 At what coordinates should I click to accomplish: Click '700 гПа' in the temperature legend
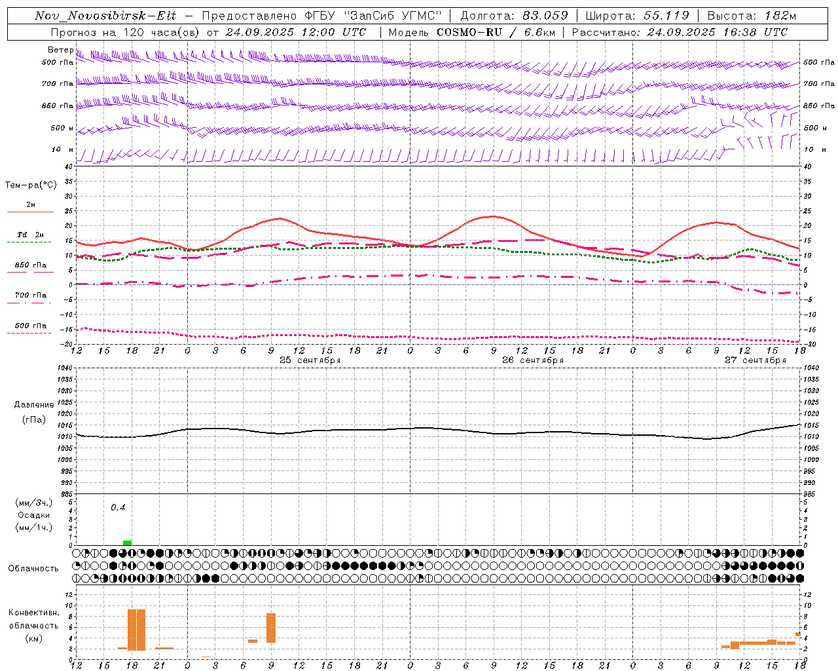31,296
